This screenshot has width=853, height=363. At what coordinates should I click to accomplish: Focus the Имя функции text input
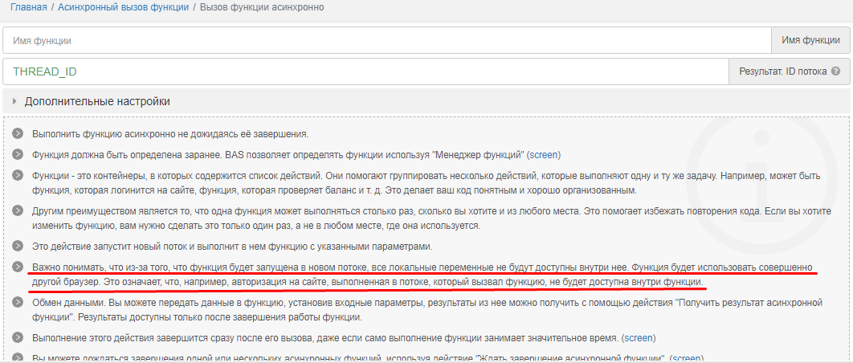coord(386,40)
